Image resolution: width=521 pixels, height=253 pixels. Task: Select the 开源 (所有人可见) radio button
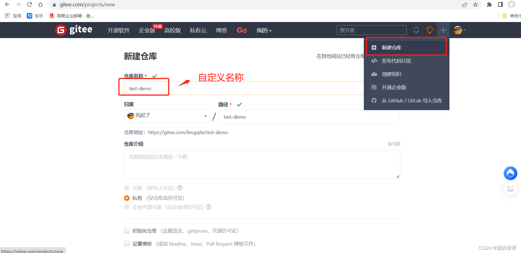click(x=127, y=188)
